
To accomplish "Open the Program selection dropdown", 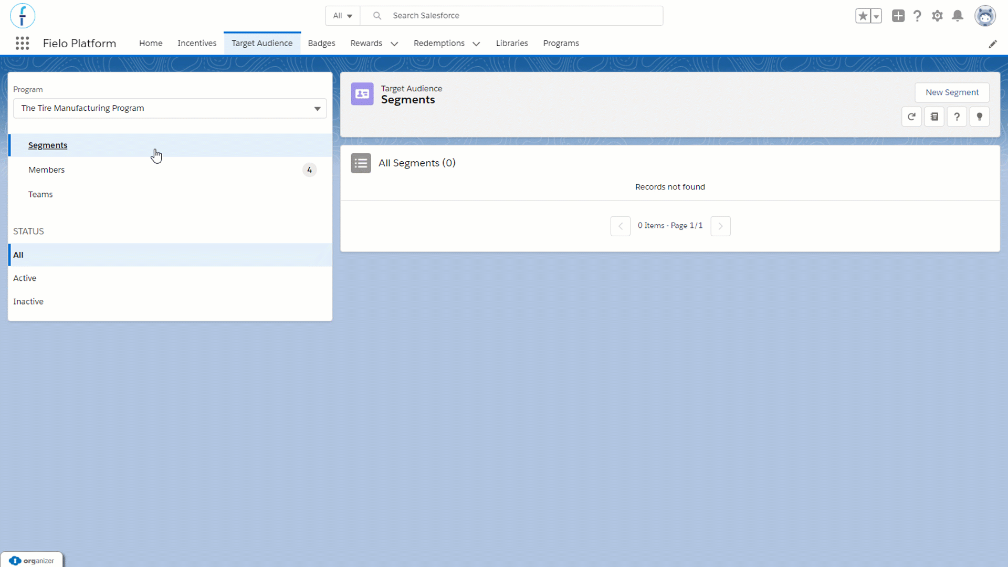I will [170, 108].
